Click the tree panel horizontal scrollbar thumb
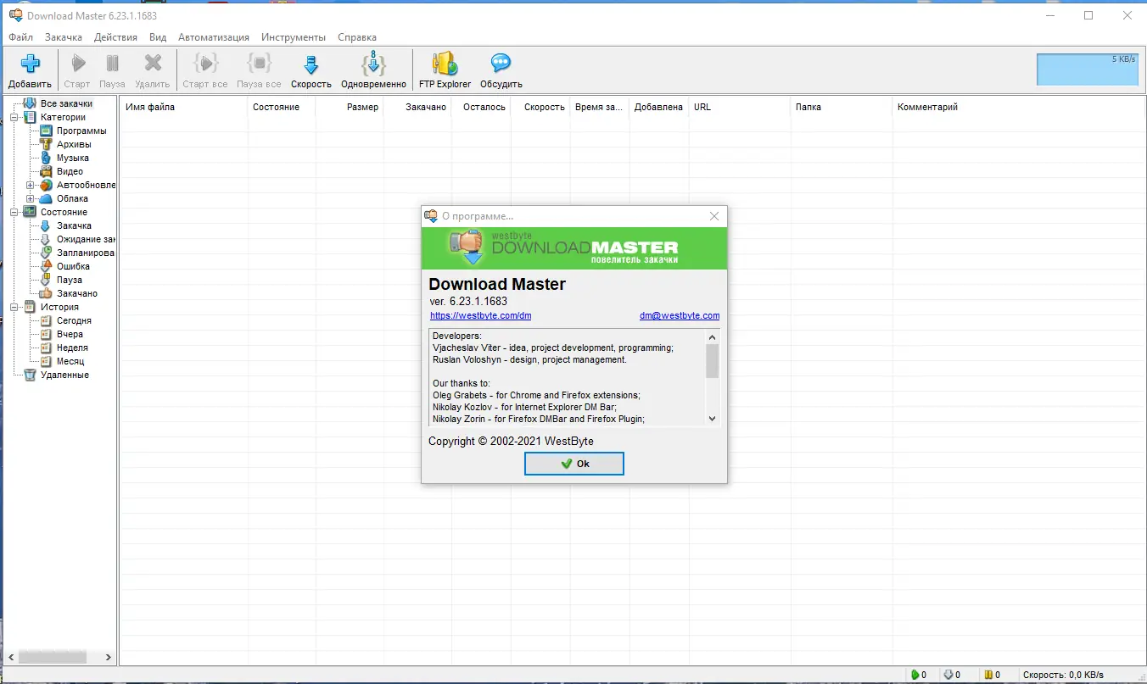The width and height of the screenshot is (1147, 684). point(53,657)
